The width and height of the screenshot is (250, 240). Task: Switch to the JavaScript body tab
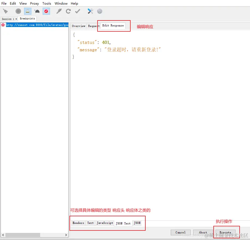coord(105,223)
